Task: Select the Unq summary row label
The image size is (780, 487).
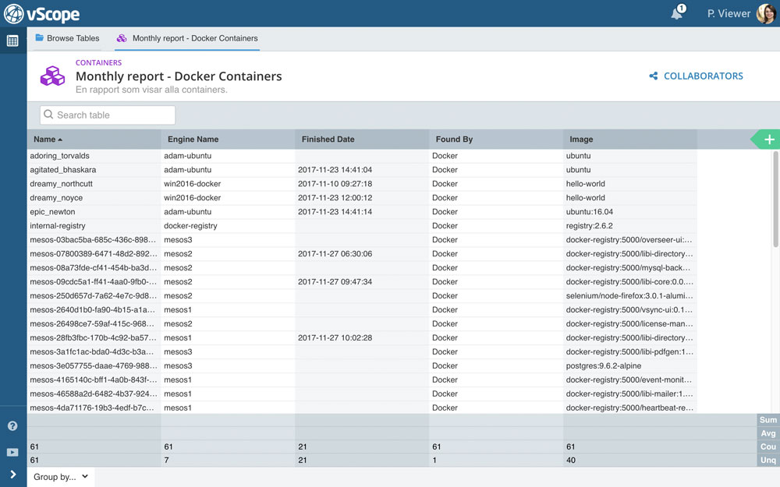Action: pyautogui.click(x=768, y=461)
